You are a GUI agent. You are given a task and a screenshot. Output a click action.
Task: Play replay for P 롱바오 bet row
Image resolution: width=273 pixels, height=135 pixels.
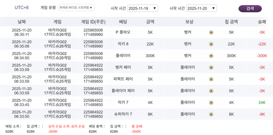click(x=211, y=32)
